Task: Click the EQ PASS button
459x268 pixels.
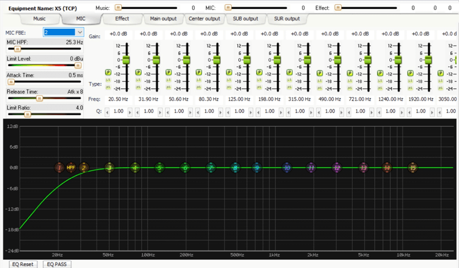Action: click(57, 264)
